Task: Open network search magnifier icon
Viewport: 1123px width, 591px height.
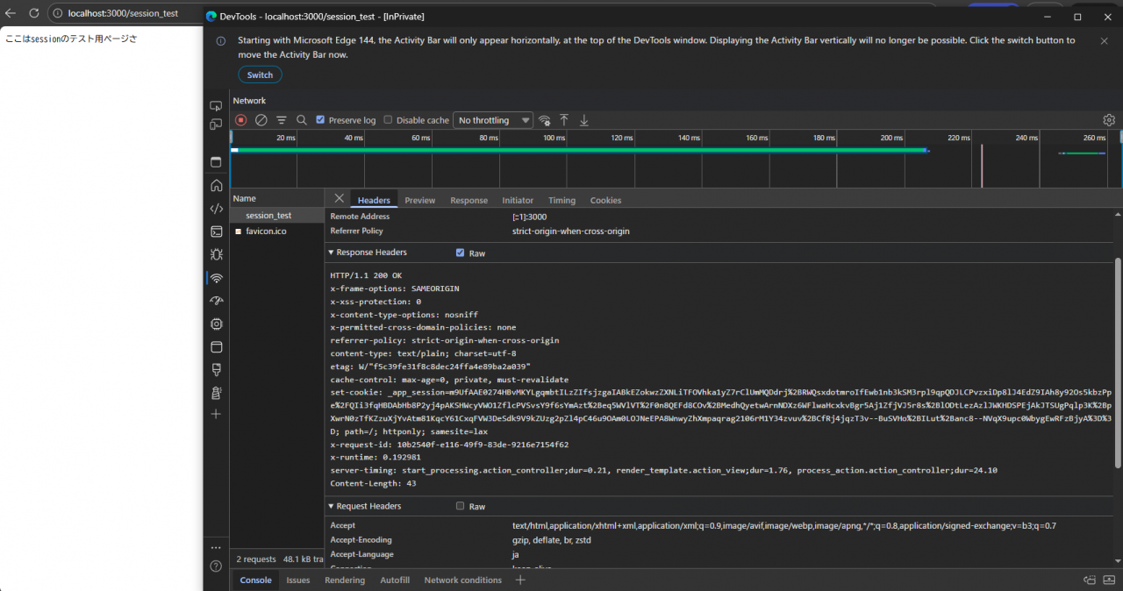Action: click(302, 120)
